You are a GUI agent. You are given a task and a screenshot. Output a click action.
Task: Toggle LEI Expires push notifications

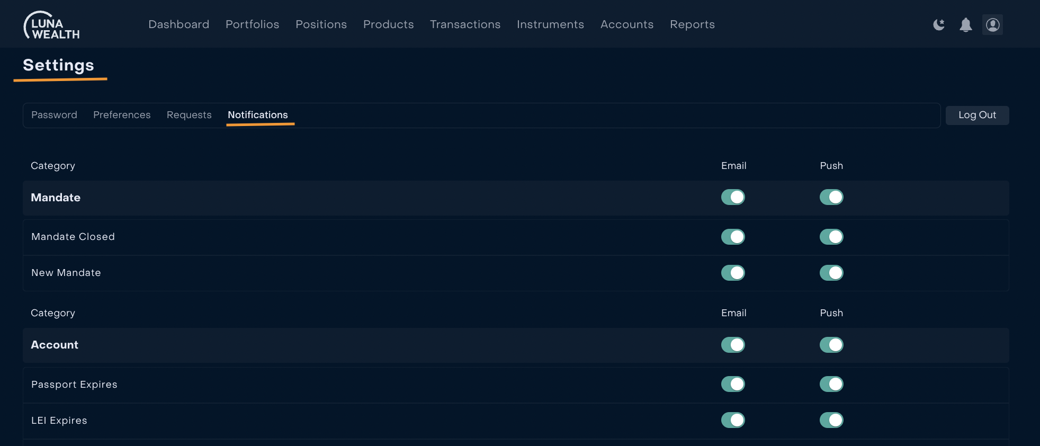[x=831, y=420]
